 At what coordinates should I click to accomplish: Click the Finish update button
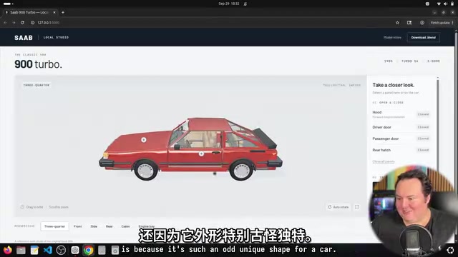coord(440,22)
